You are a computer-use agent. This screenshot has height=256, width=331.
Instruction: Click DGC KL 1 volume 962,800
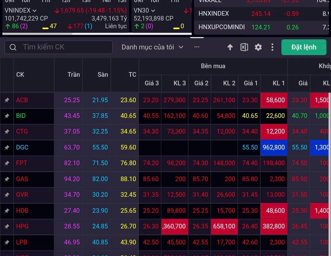click(274, 147)
